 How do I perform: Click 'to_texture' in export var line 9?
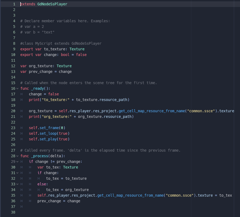(55, 49)
